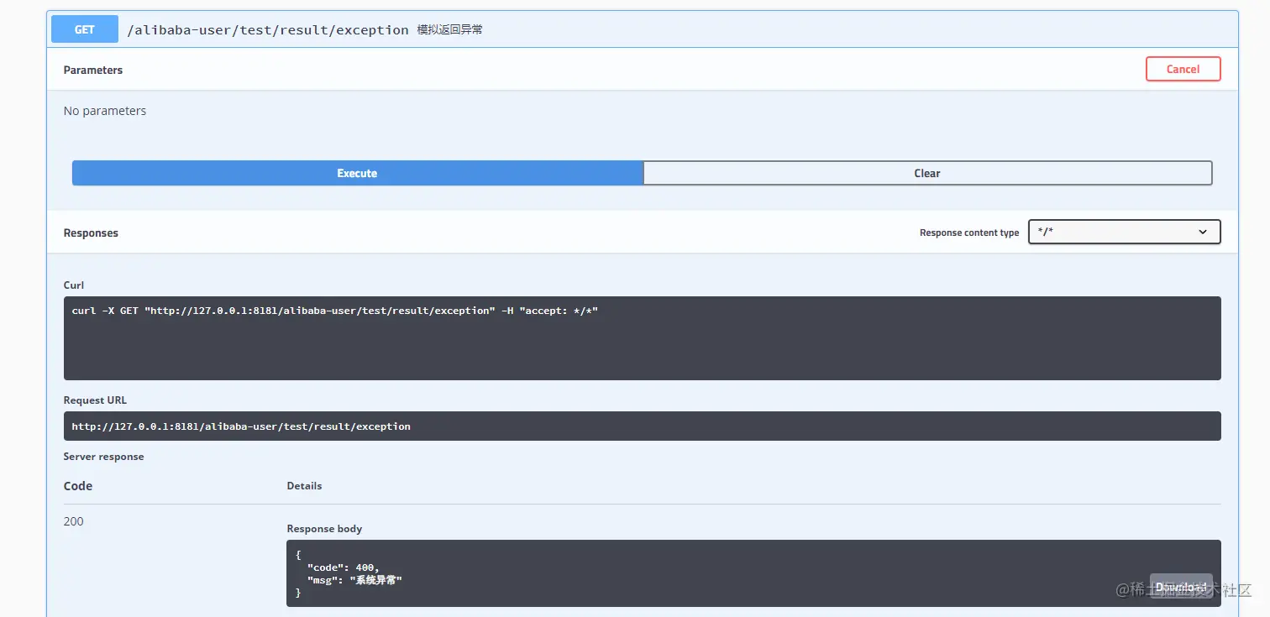
Task: Select the 200 response code
Action: point(74,521)
